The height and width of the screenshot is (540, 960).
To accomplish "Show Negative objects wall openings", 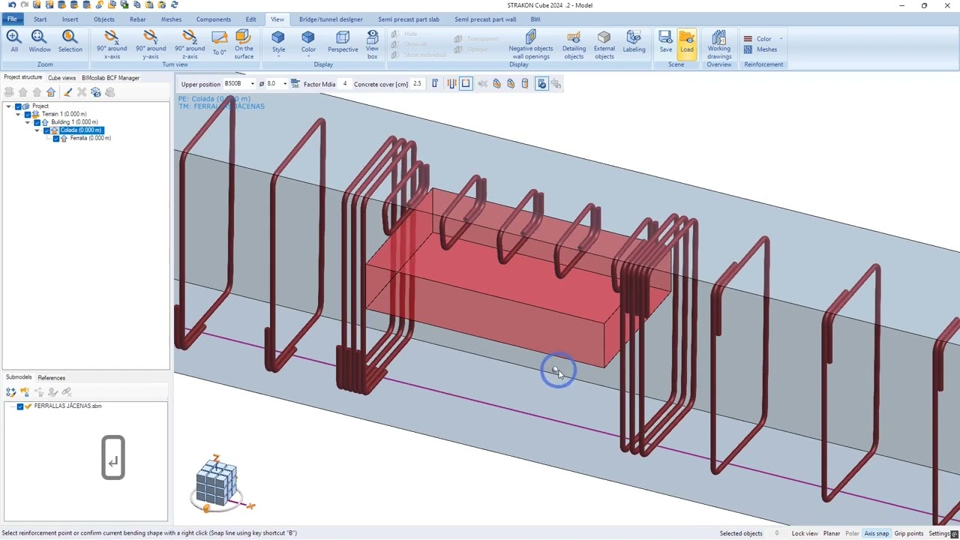I will 531,44.
